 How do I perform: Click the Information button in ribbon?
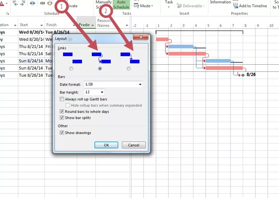pyautogui.click(x=220, y=2)
